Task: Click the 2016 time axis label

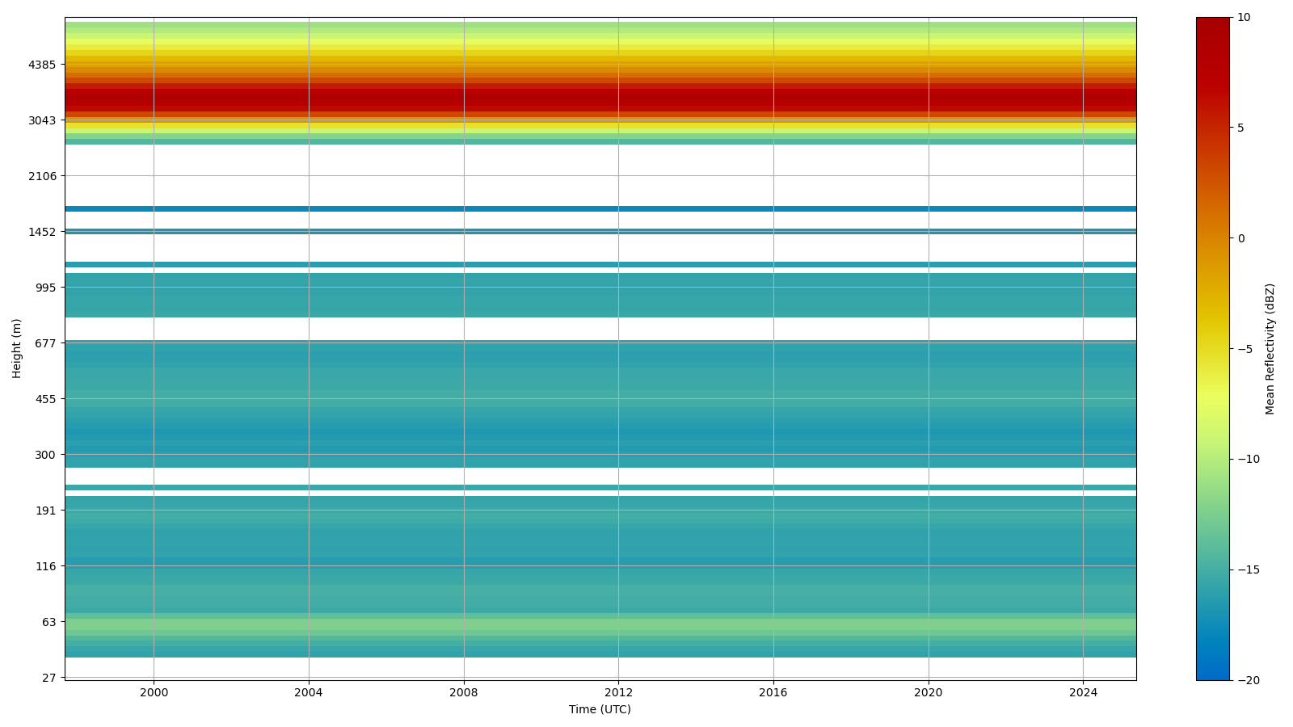Action: click(x=773, y=692)
